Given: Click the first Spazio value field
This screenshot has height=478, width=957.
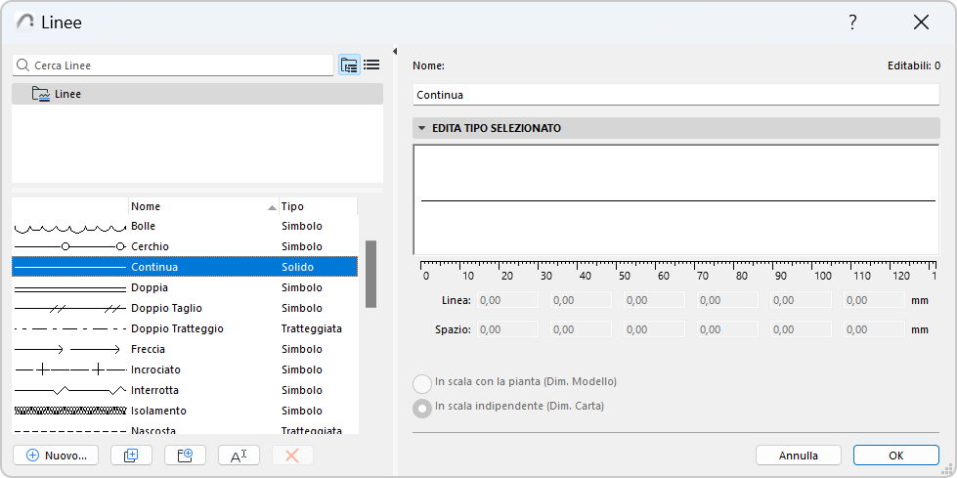Looking at the screenshot, I should [x=507, y=329].
